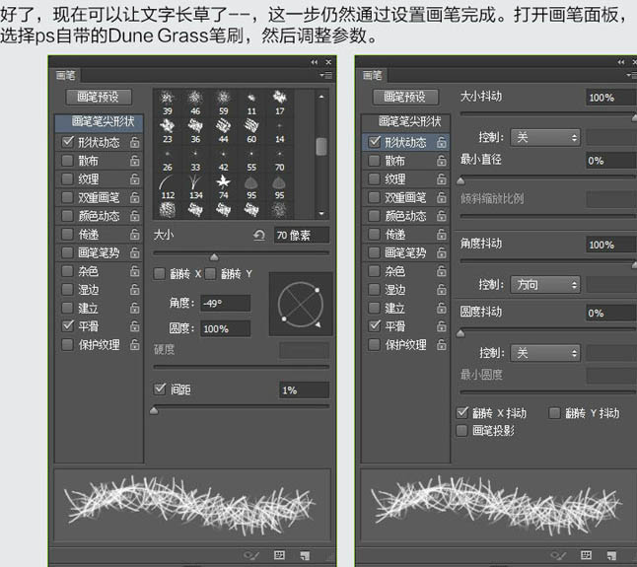Enable 画笔投影 checkbox

point(461,431)
